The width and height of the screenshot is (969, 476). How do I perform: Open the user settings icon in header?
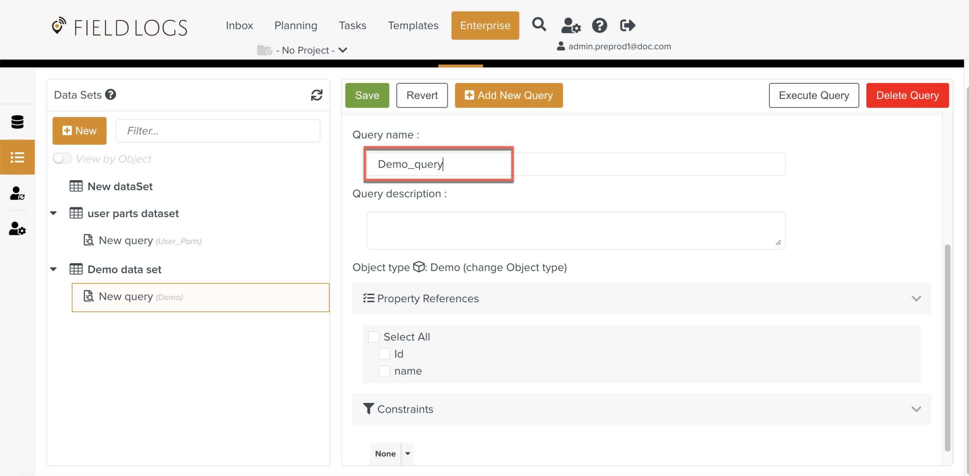coord(571,26)
